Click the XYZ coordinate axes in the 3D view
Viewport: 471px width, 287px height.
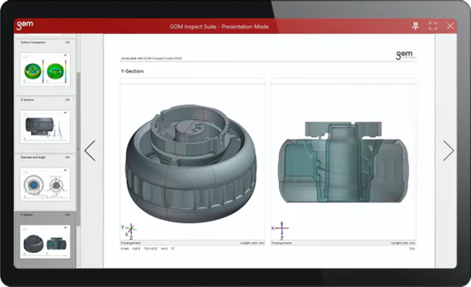(x=130, y=231)
